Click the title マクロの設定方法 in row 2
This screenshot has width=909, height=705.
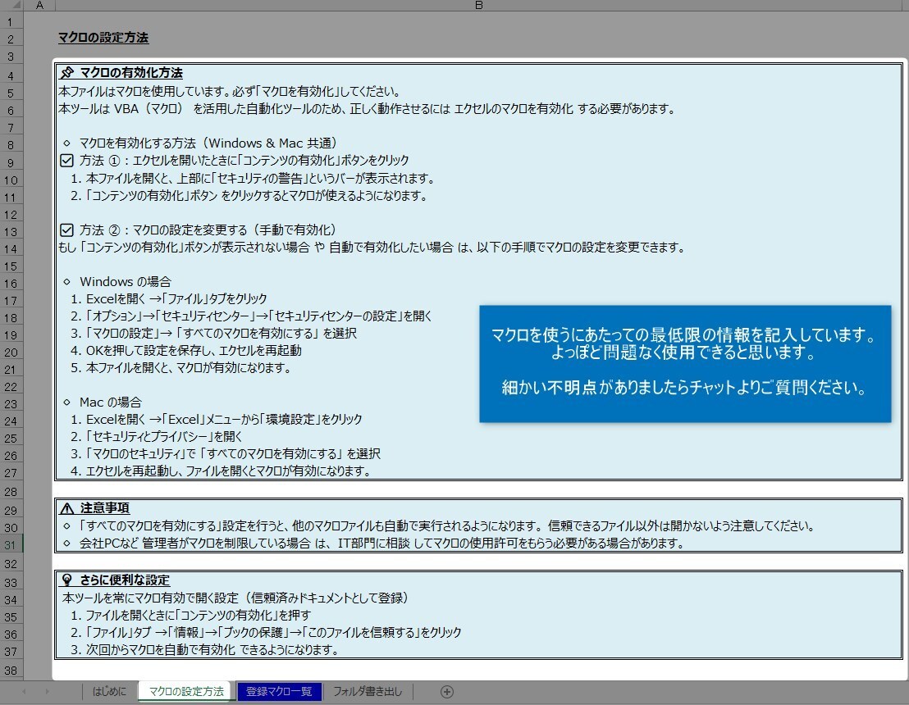pos(103,38)
